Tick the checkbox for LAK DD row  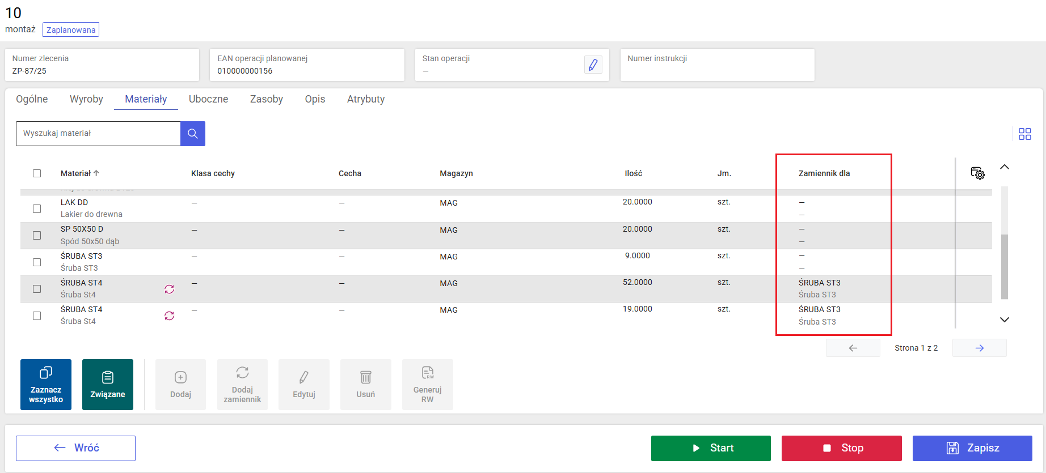click(x=37, y=208)
